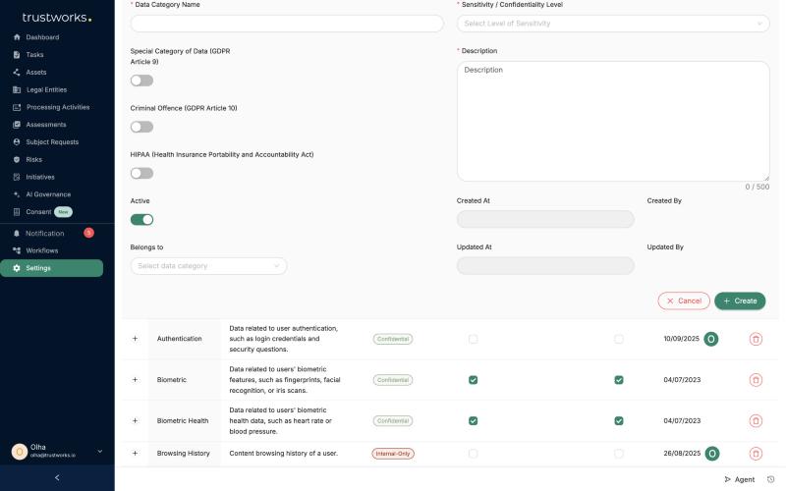The width and height of the screenshot is (786, 491).
Task: Click the Updated At field
Action: [x=545, y=266]
